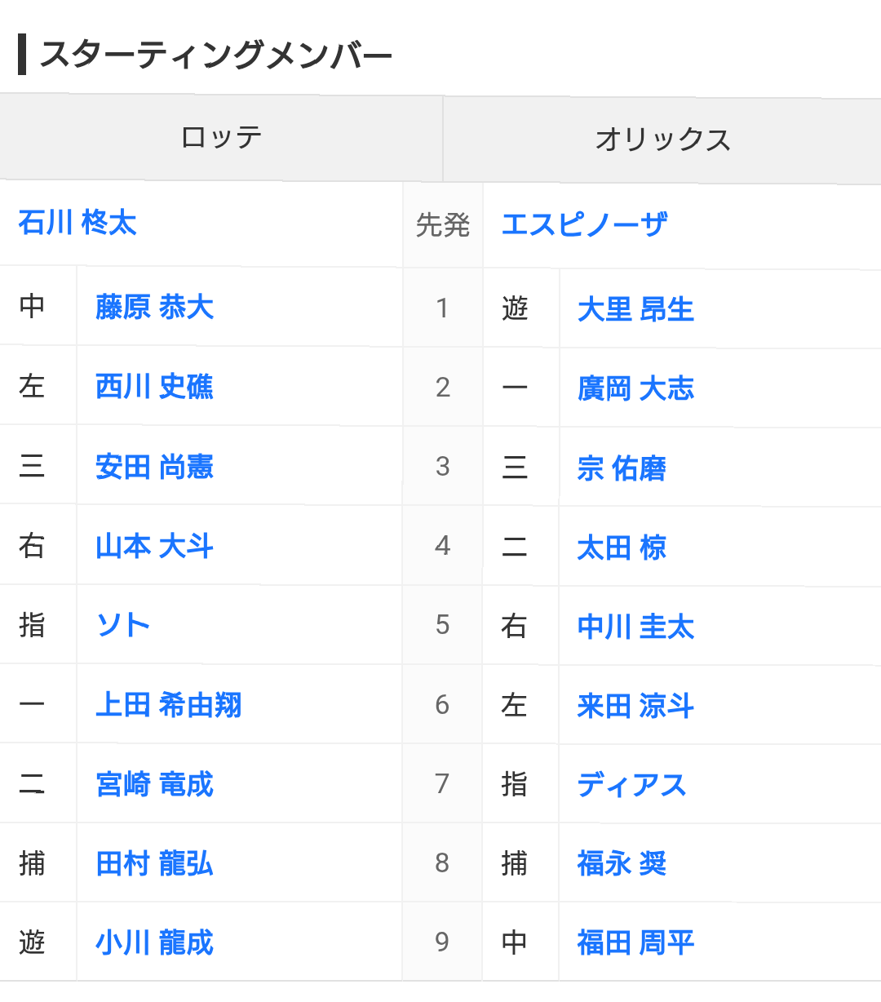Open designated hitter ソト link

click(x=123, y=625)
